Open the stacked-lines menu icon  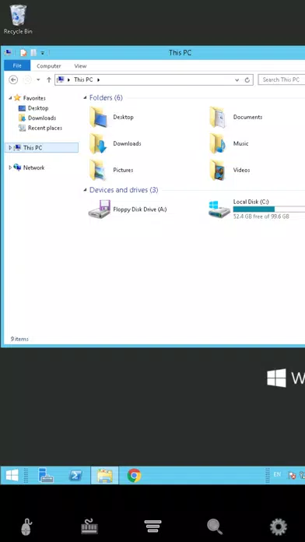click(x=152, y=526)
